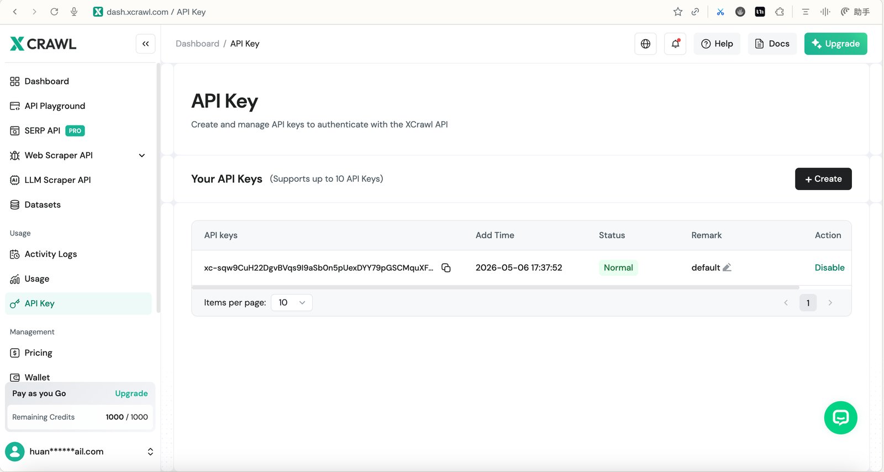The width and height of the screenshot is (884, 472).
Task: Click the audio waveform icon in toolbar
Action: tap(825, 12)
